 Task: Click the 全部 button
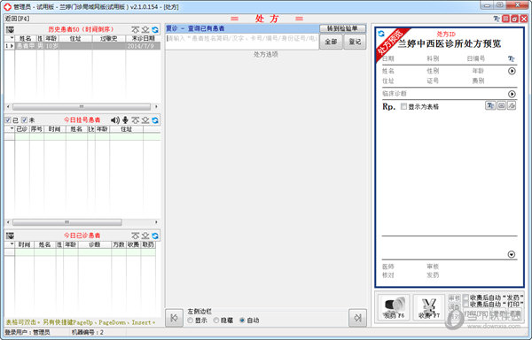(x=331, y=42)
